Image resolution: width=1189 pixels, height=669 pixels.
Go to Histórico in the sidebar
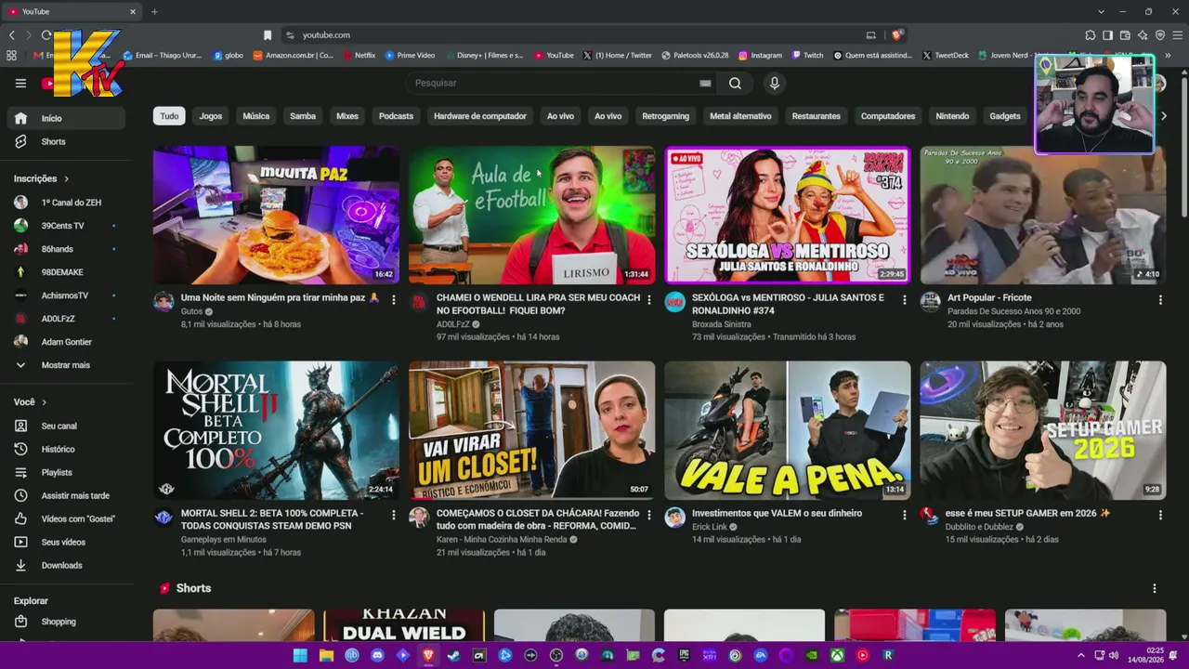pyautogui.click(x=65, y=449)
